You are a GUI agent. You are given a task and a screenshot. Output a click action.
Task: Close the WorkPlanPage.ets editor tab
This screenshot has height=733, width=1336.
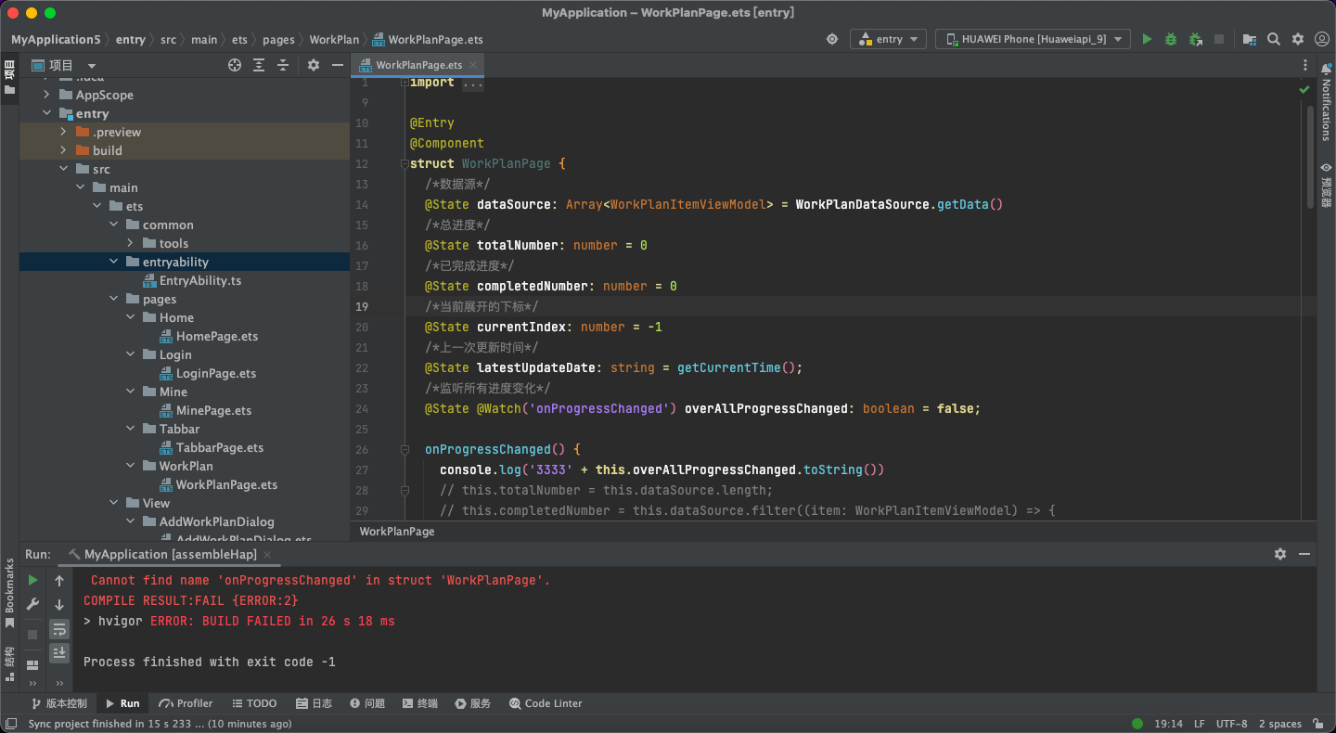[473, 65]
